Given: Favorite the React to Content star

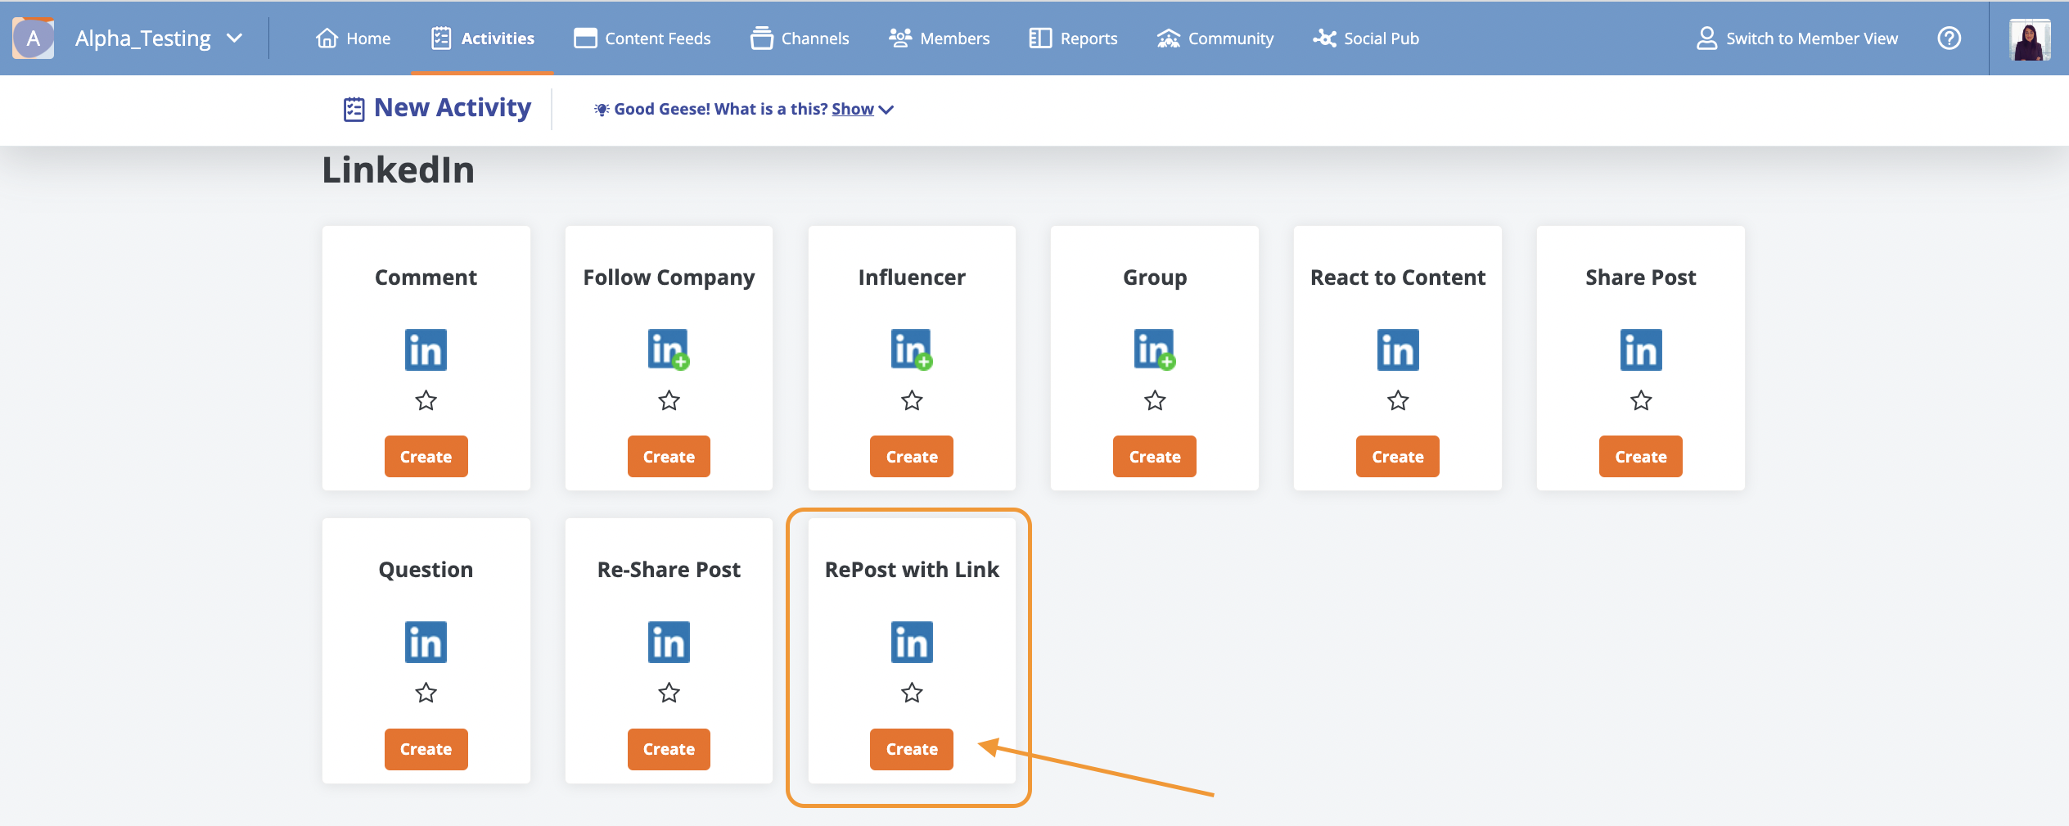Looking at the screenshot, I should point(1398,400).
